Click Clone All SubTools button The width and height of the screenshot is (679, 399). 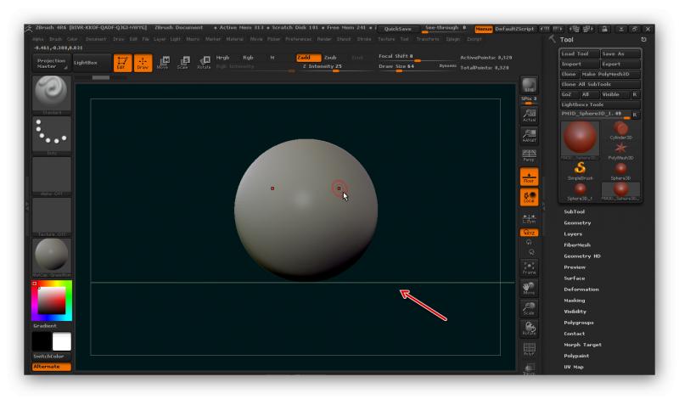coord(600,84)
